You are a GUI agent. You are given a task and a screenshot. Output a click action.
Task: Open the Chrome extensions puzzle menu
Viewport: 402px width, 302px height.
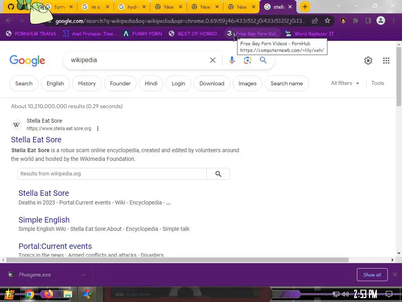(x=356, y=20)
